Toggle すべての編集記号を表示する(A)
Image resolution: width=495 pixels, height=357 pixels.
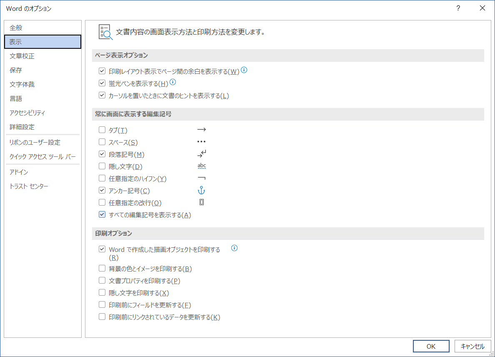click(102, 214)
